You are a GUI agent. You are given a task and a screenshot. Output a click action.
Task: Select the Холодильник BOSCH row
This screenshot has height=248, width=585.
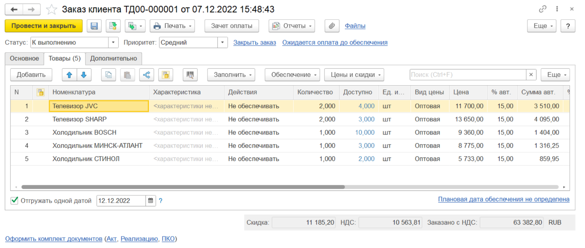pos(84,133)
